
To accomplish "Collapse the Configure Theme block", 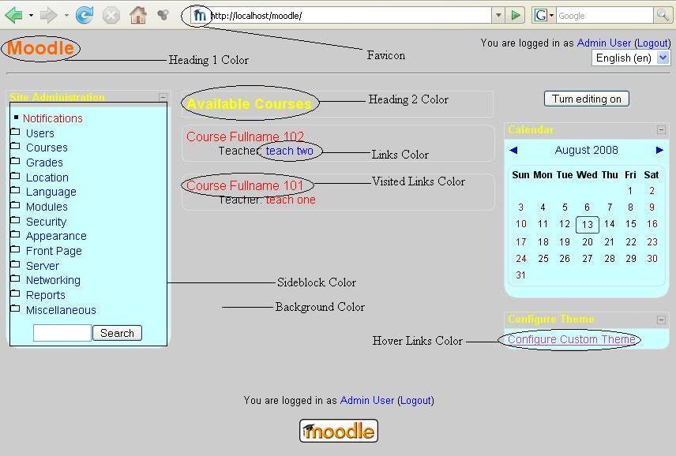I will [x=661, y=320].
